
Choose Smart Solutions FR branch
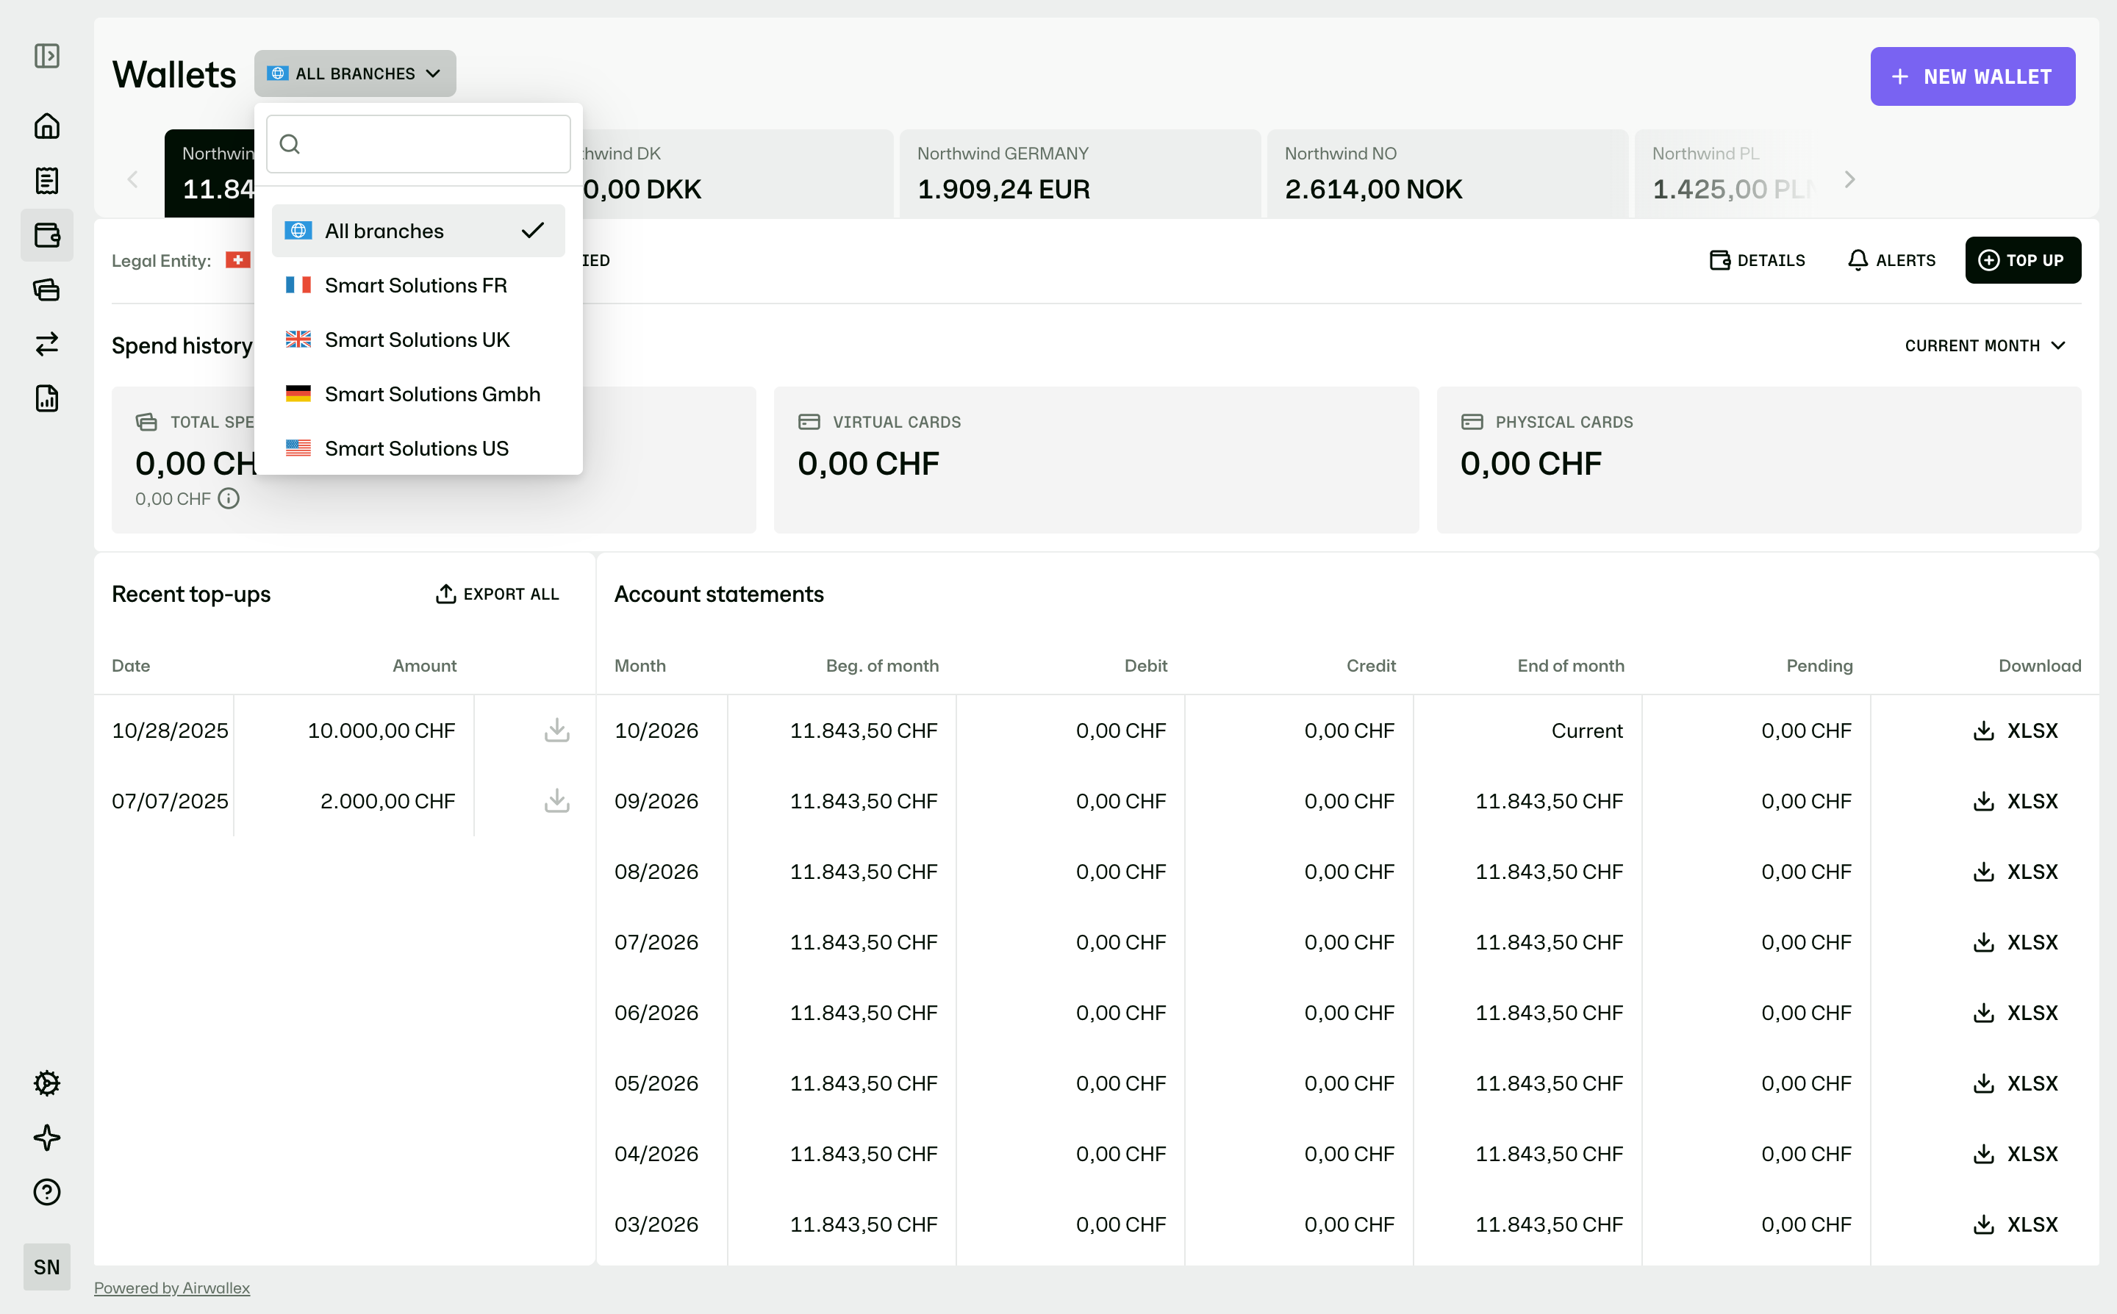point(418,285)
